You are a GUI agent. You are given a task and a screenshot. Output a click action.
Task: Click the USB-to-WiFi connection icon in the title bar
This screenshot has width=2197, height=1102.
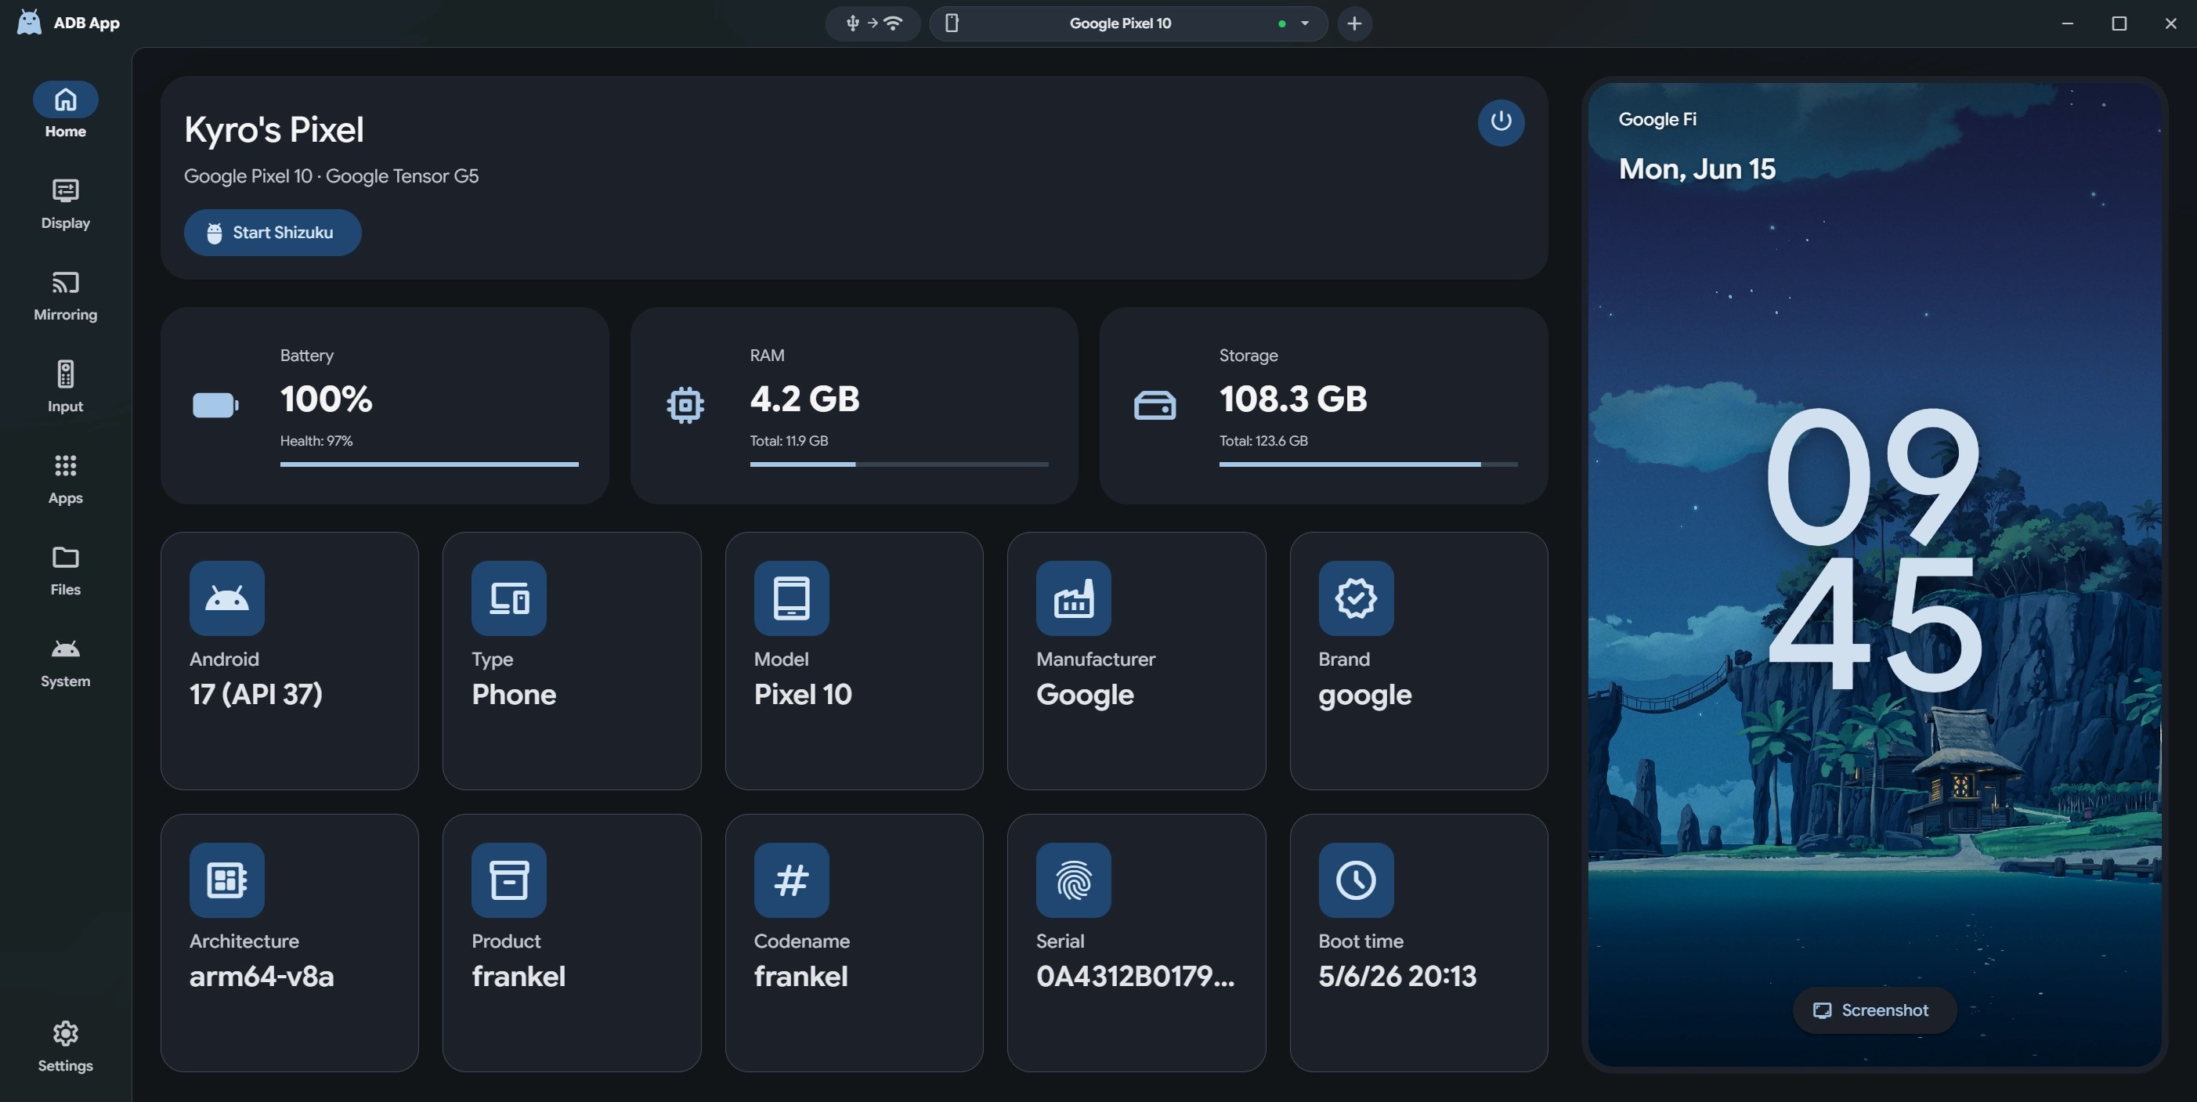coord(873,23)
